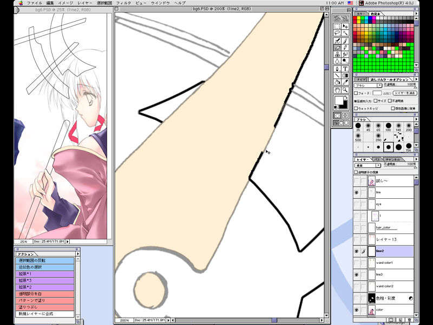Open the イメージ menu
The height and width of the screenshot is (325, 433).
point(65,3)
